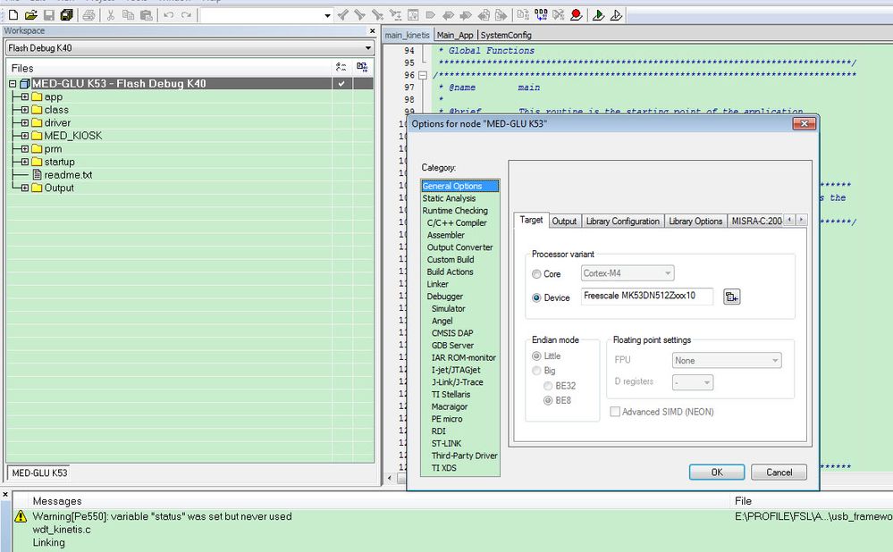Open the device selection list icon button
The height and width of the screenshot is (552, 893).
(732, 297)
